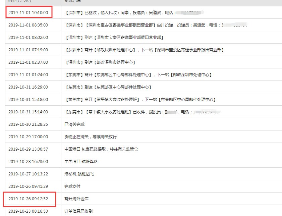Select the timestamp 2019-10-30 21:28:25
The height and width of the screenshot is (216, 282).
(28, 124)
